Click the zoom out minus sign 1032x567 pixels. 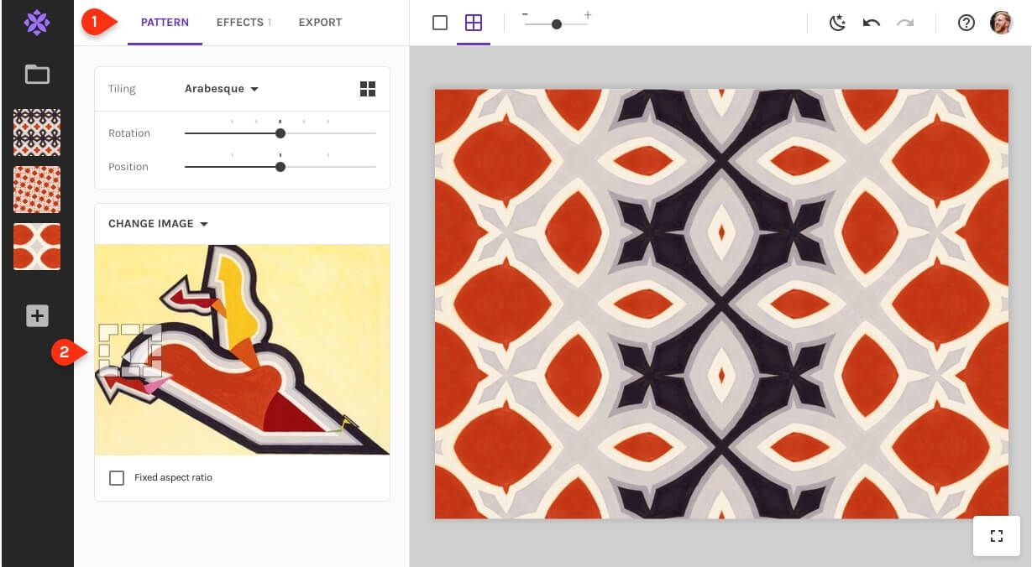tap(525, 15)
